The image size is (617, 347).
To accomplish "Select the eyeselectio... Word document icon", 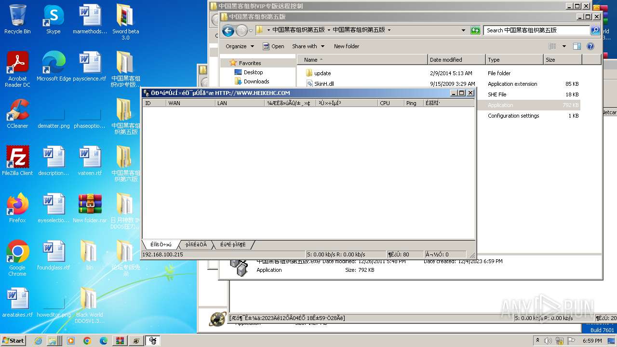I will (54, 208).
